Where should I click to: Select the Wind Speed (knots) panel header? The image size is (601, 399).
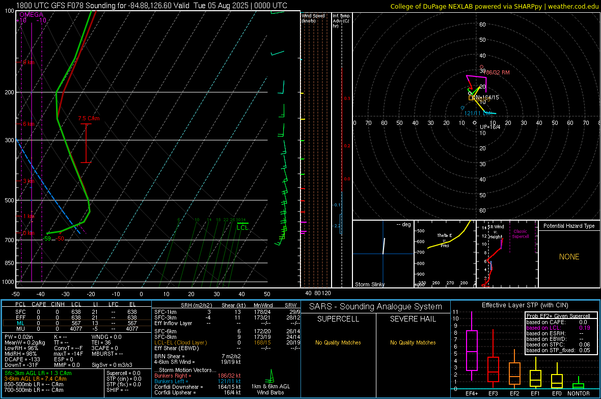[x=313, y=18]
